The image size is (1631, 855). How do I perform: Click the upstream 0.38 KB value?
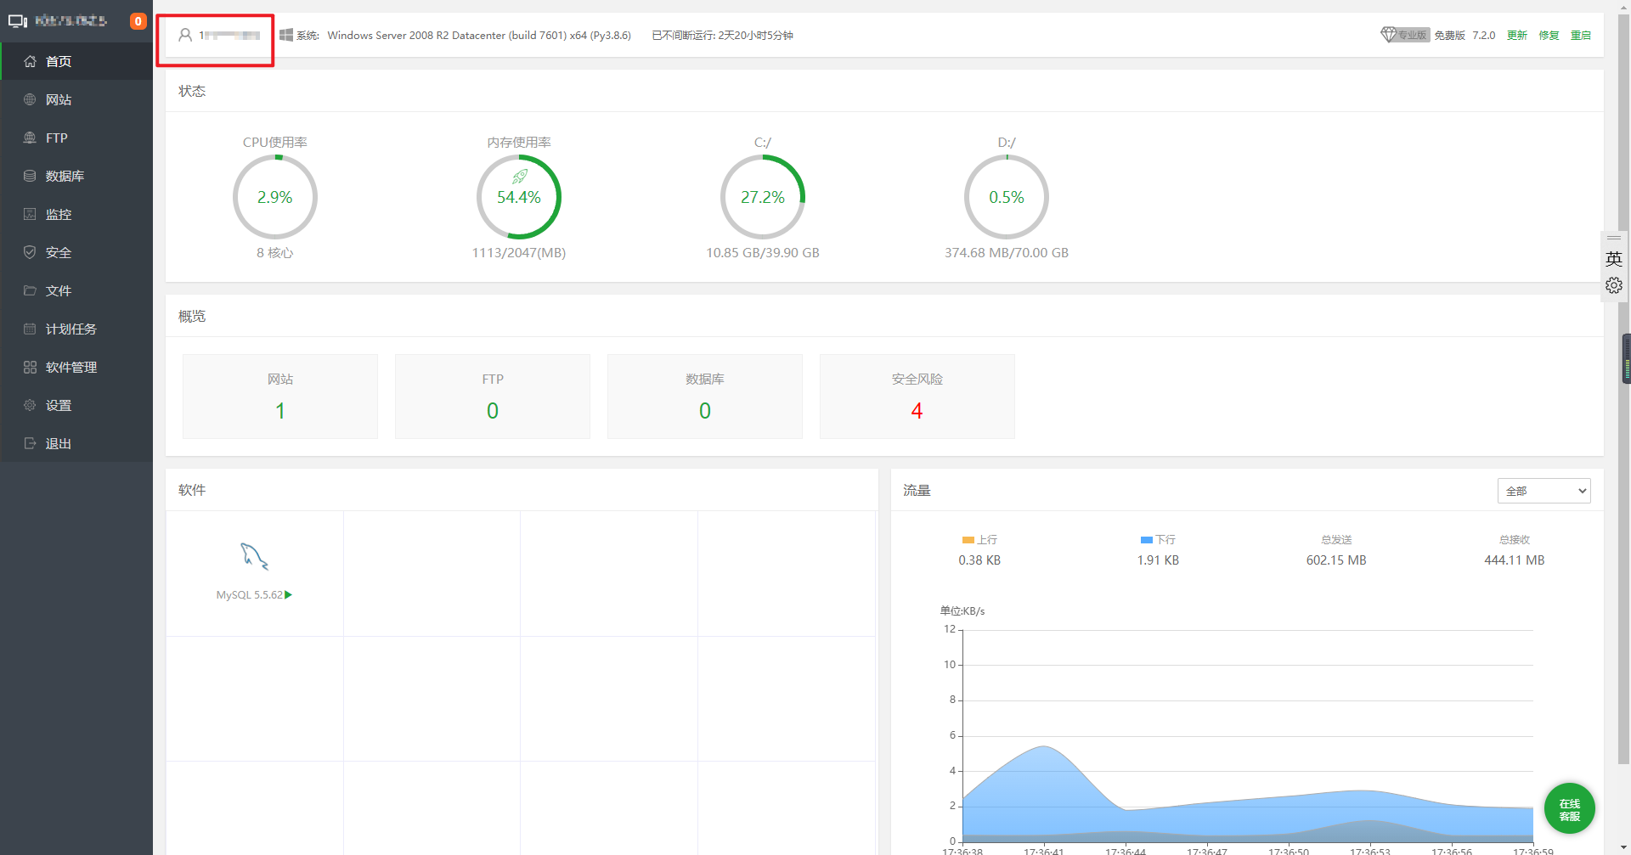(x=979, y=560)
